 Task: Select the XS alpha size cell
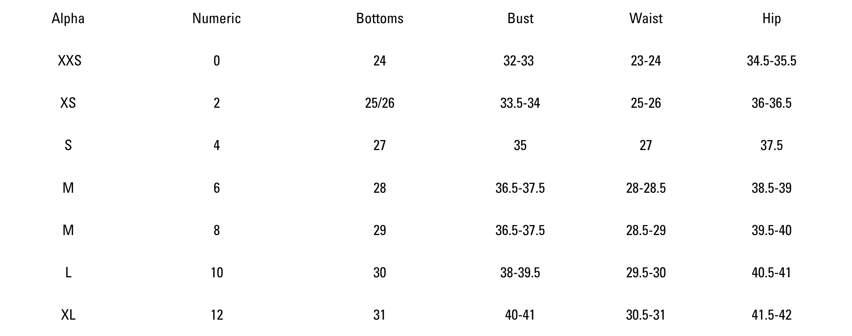pyautogui.click(x=68, y=103)
